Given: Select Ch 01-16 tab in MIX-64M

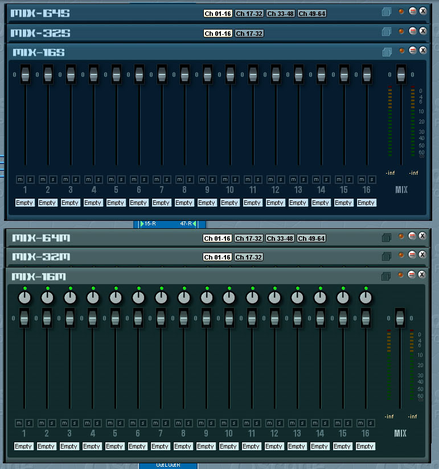Looking at the screenshot, I should click(218, 238).
